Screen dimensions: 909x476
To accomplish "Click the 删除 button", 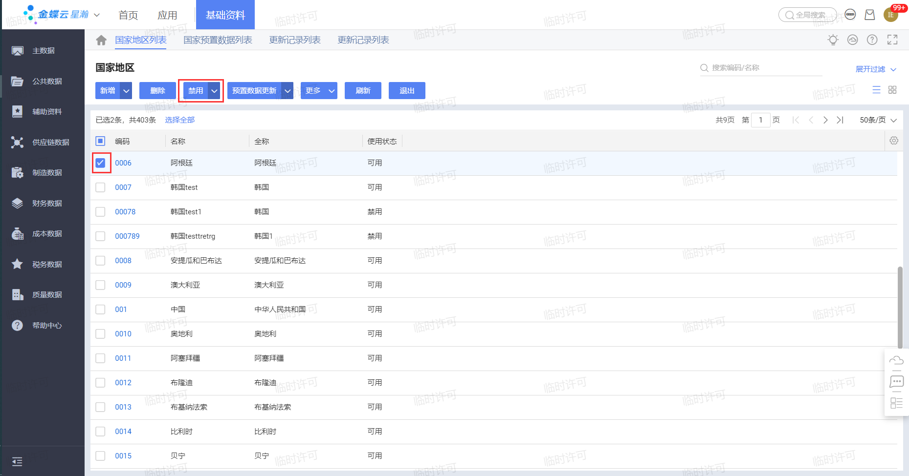I will tap(157, 91).
